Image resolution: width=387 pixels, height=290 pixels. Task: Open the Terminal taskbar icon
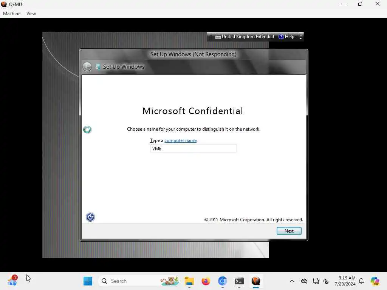tap(239, 281)
